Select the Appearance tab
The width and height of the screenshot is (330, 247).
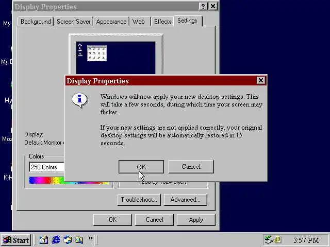111,22
